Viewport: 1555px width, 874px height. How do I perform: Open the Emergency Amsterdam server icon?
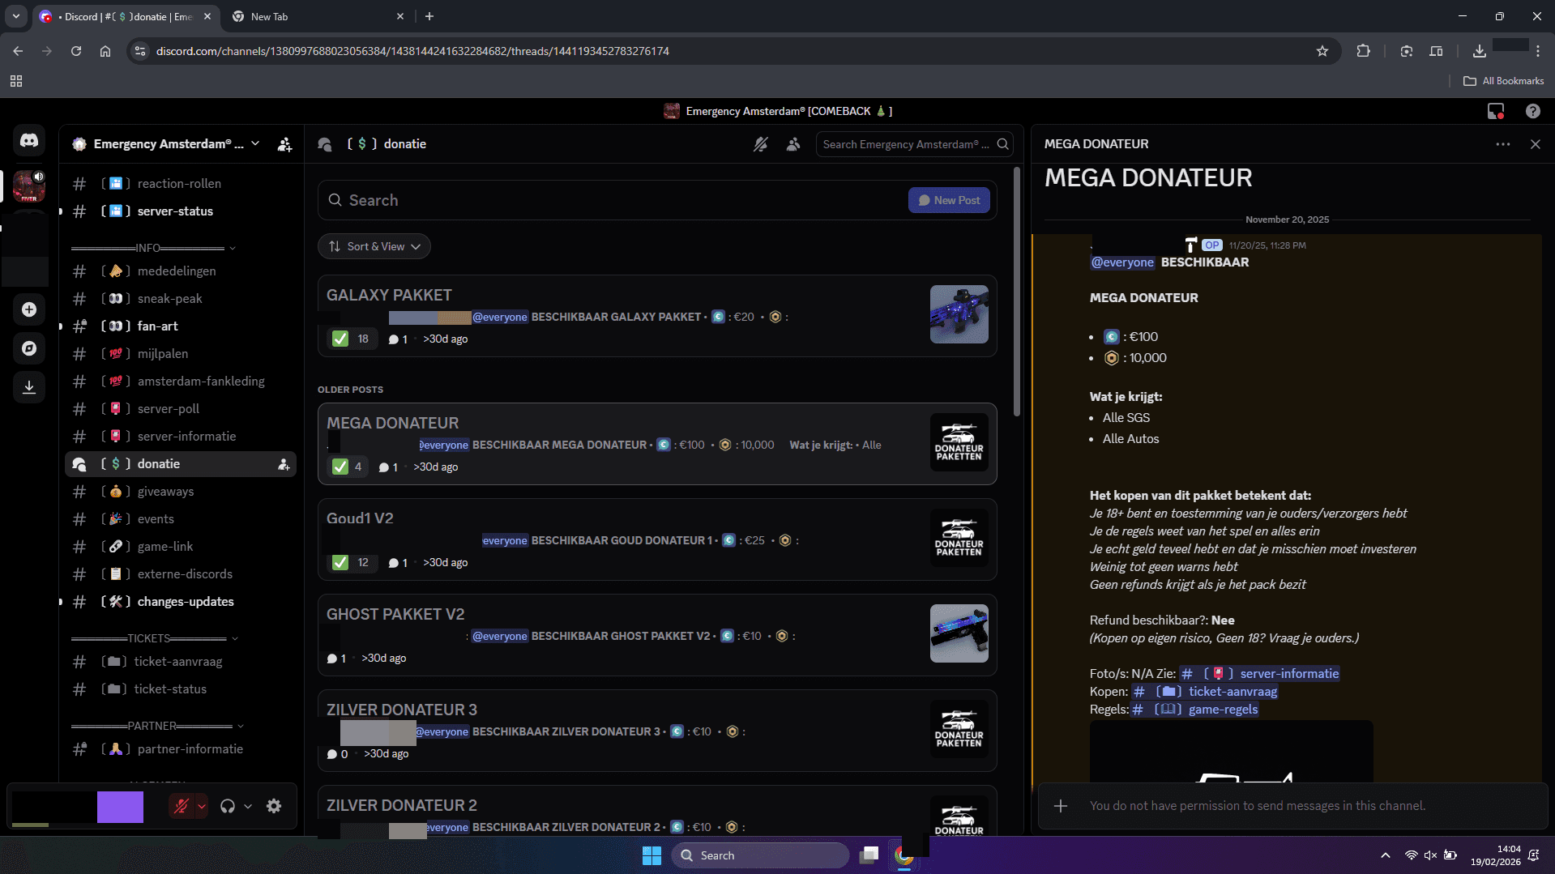[29, 186]
